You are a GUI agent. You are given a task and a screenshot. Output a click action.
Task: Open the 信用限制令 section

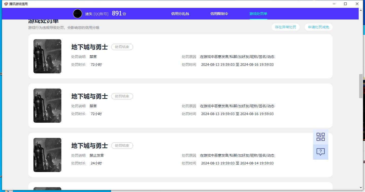click(x=219, y=14)
